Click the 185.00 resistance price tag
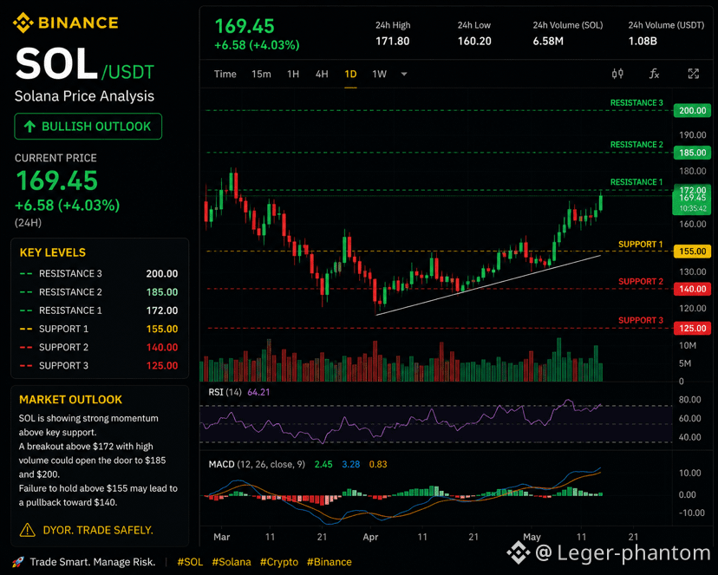 click(692, 153)
